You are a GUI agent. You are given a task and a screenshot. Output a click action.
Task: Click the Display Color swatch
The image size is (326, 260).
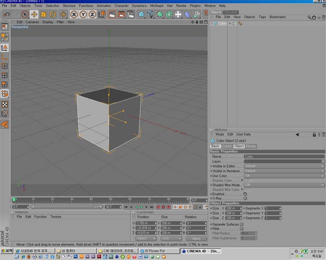coord(247,181)
